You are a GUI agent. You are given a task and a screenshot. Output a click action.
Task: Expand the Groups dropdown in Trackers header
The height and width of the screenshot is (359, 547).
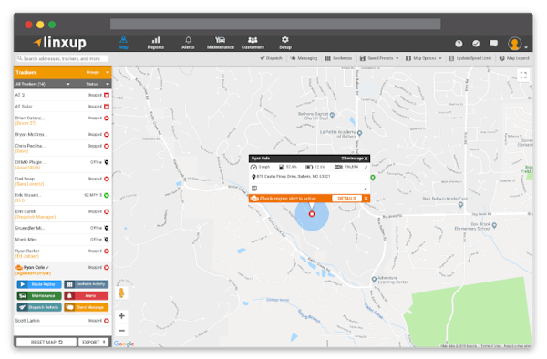[98, 72]
